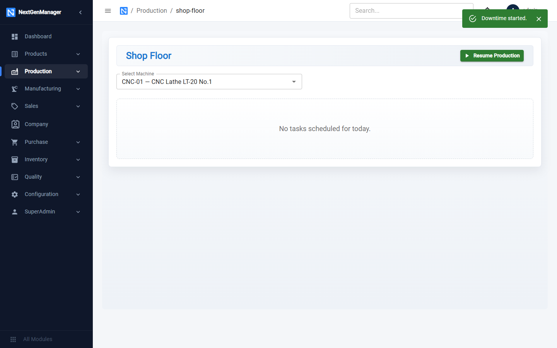Expand the Quality submenu chevron
This screenshot has height=348, width=557.
[x=78, y=177]
